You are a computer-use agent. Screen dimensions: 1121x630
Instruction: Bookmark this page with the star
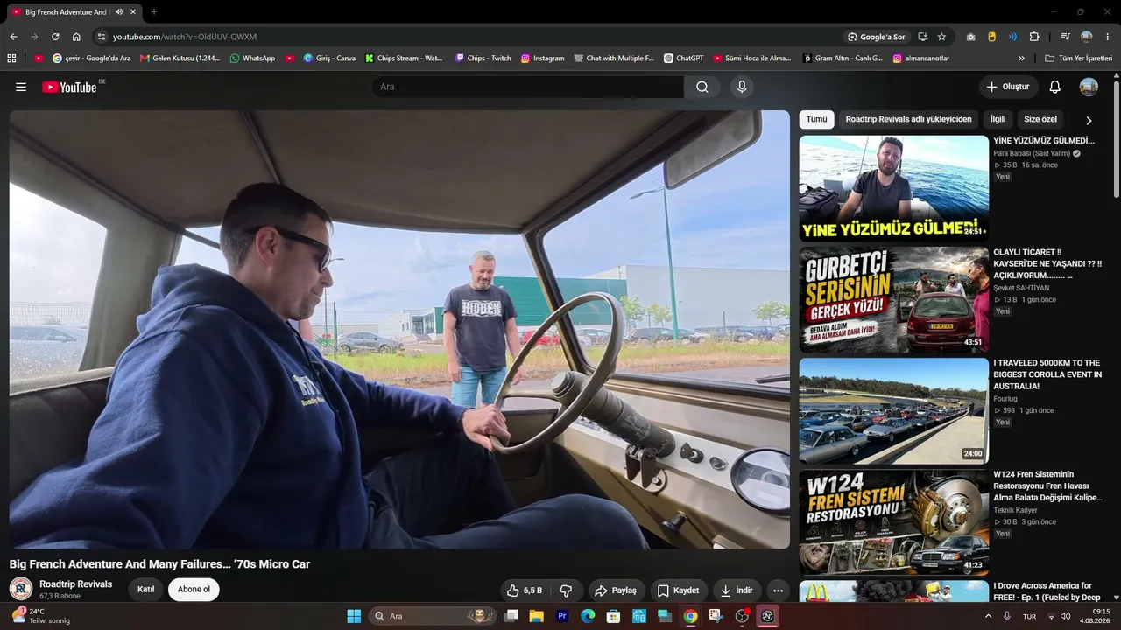click(x=941, y=37)
